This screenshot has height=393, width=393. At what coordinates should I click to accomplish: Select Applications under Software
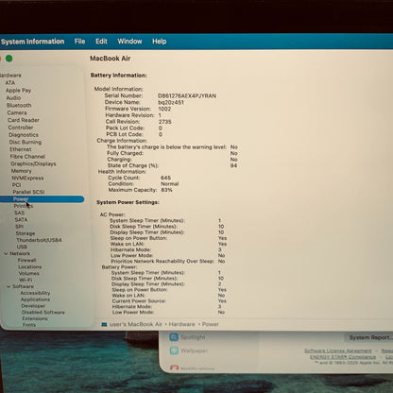[35, 299]
